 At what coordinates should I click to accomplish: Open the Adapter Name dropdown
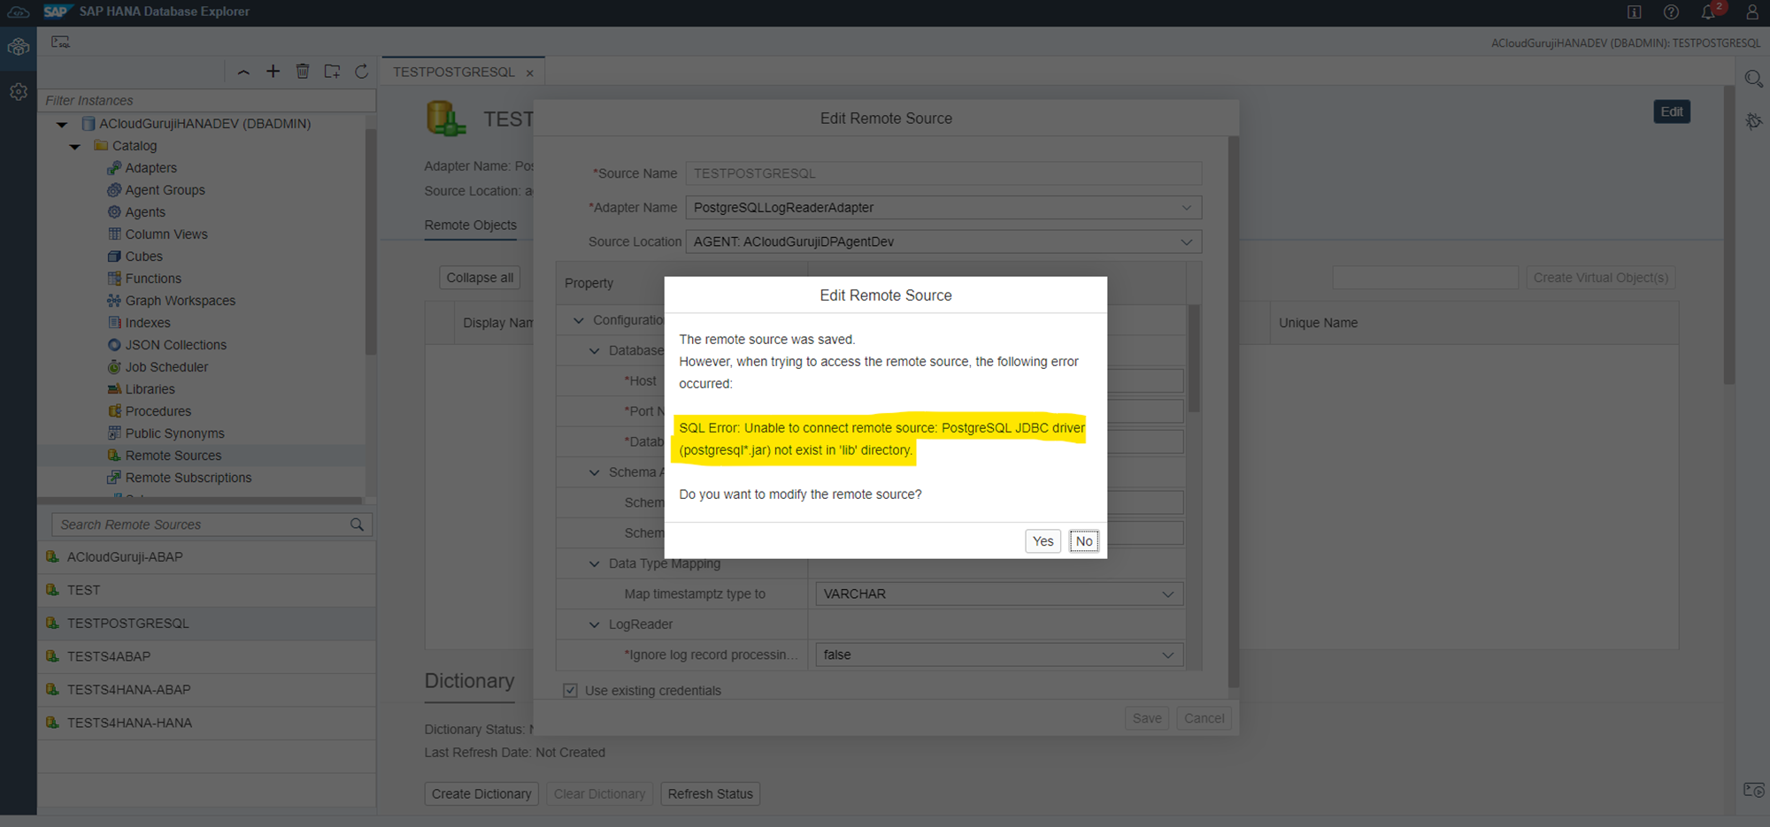click(x=1186, y=208)
